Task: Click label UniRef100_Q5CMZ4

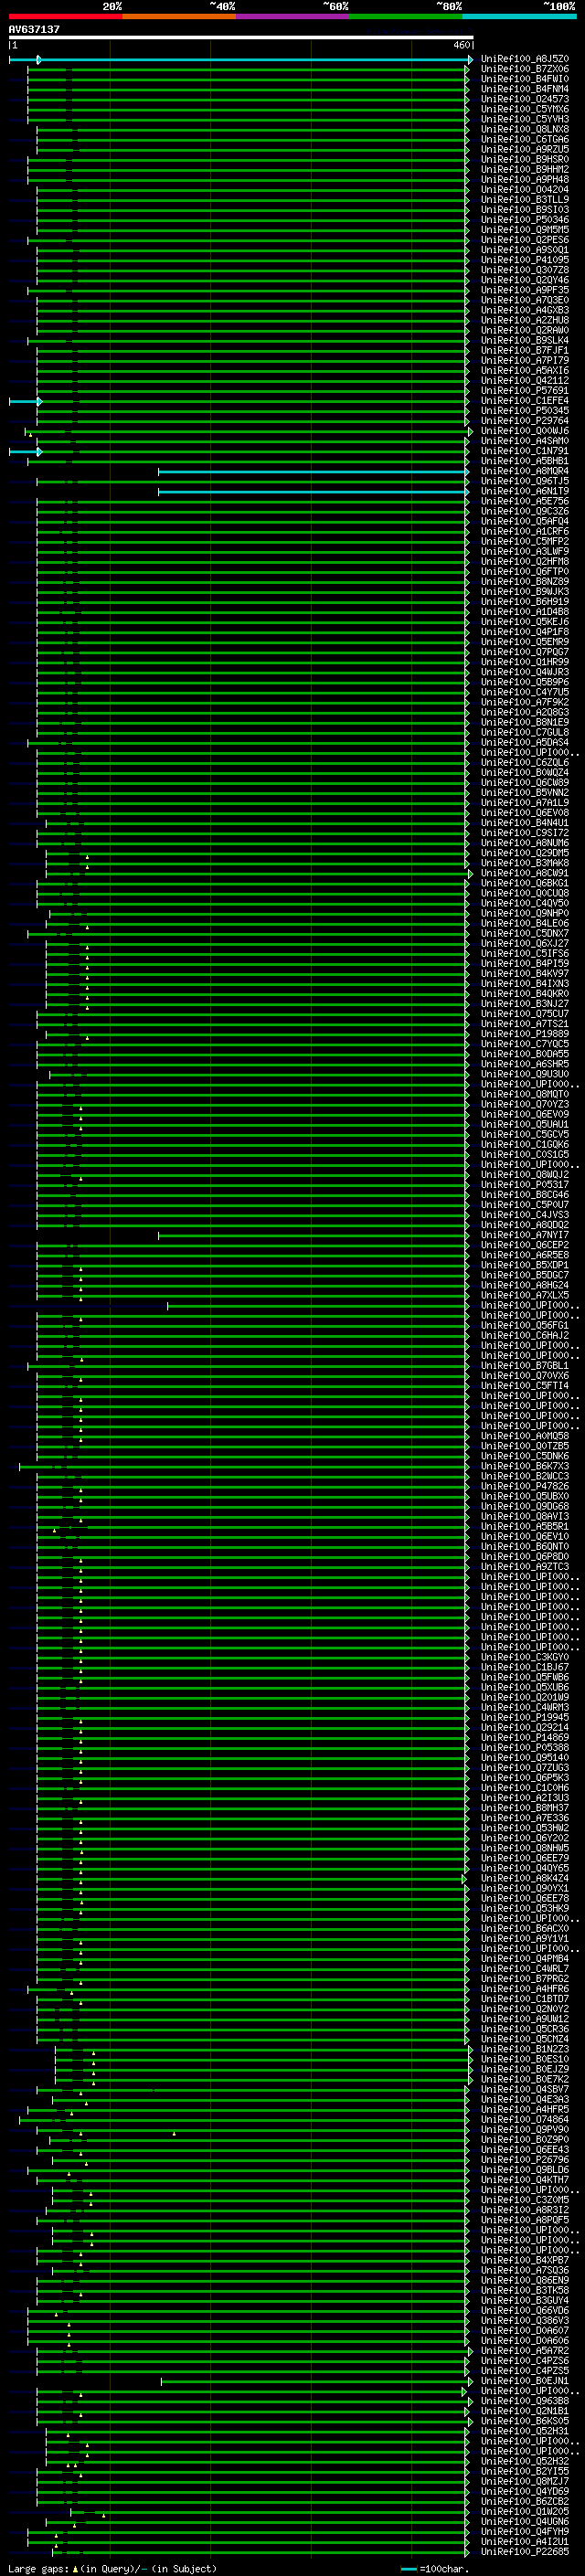Action: click(x=525, y=2039)
